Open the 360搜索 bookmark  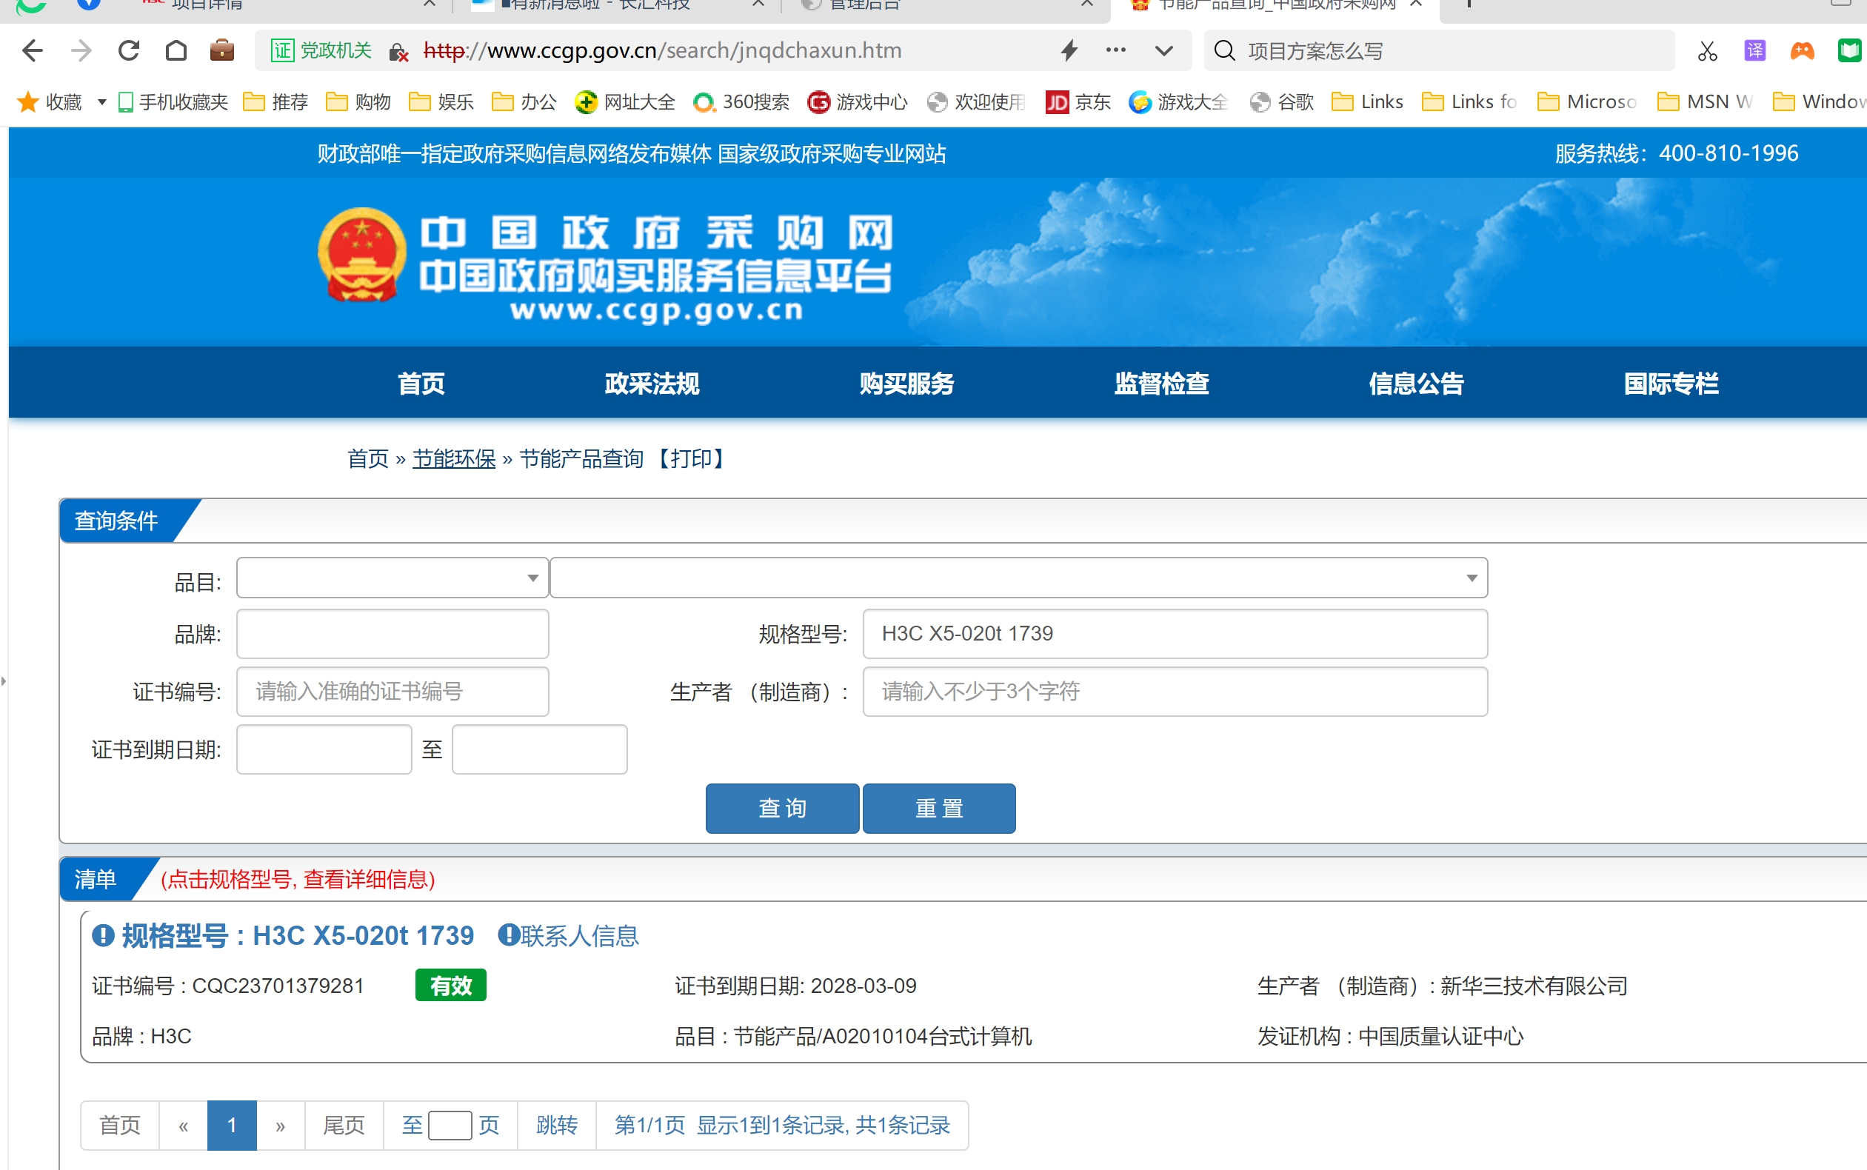[x=741, y=102]
